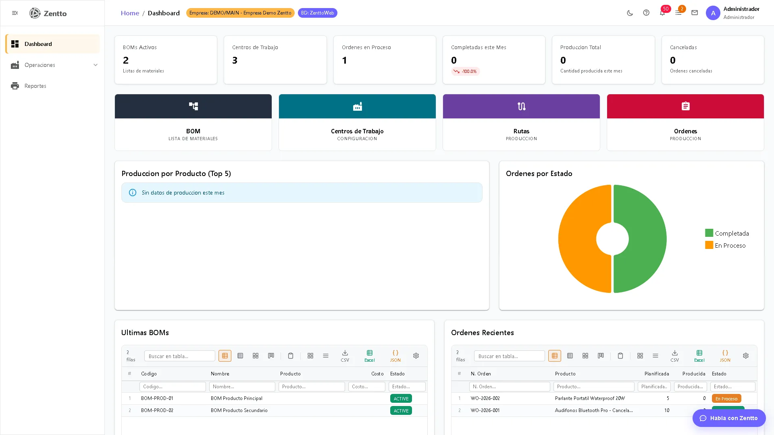Export Ordenes Recientes to Excel
Screen dimensions: 774x435
(699, 356)
